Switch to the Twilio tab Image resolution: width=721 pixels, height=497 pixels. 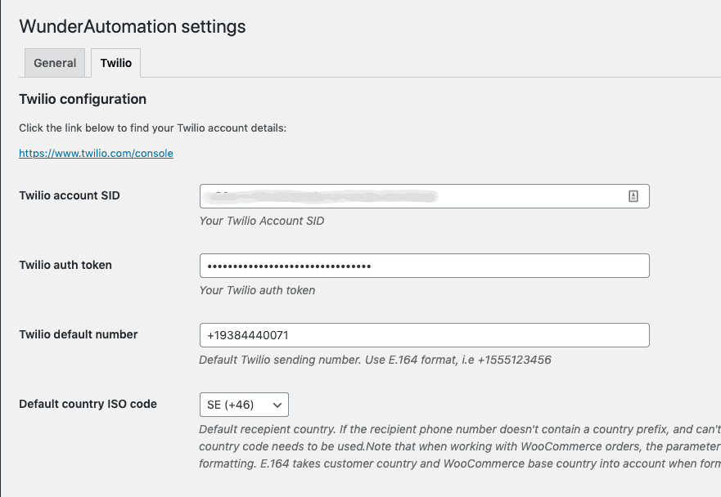[116, 63]
